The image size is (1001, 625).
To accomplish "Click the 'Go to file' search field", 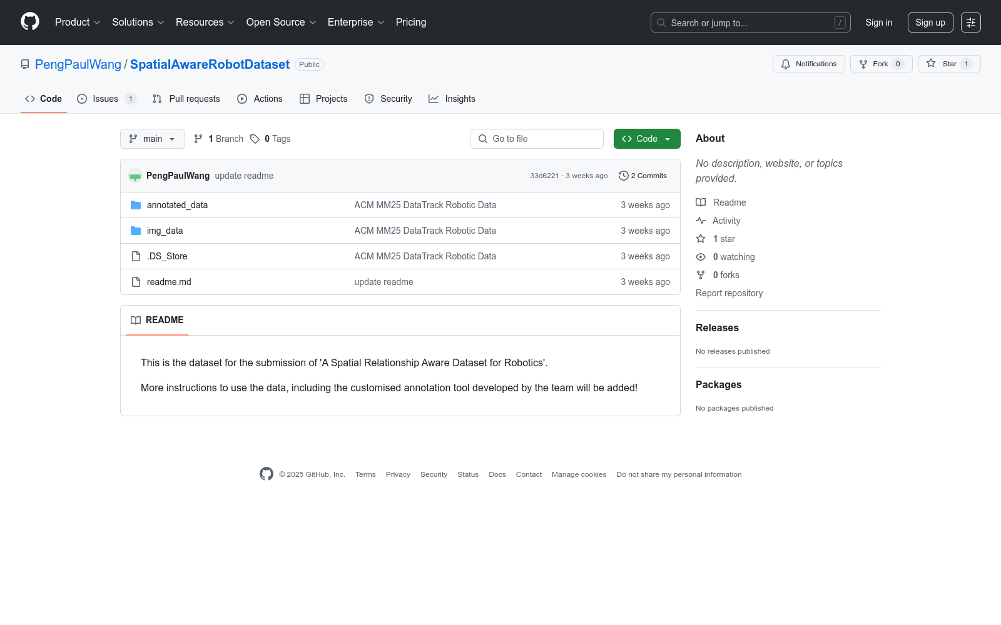I will [x=537, y=139].
